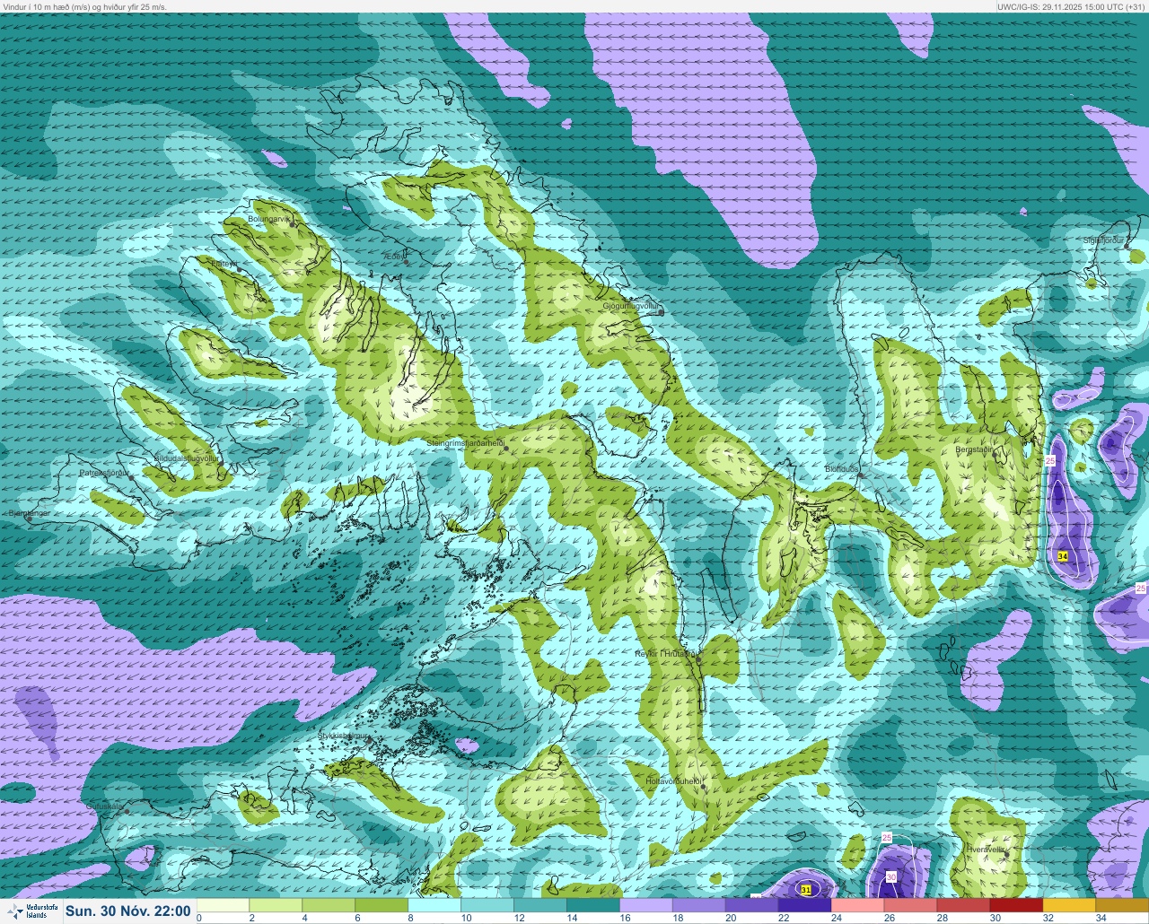Click the Bolungarvík station label
Viewport: 1149px width, 924px height.
pyautogui.click(x=269, y=219)
